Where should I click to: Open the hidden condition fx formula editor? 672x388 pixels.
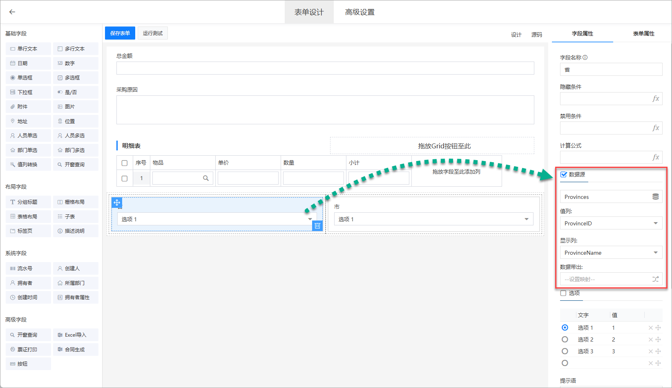tap(656, 99)
